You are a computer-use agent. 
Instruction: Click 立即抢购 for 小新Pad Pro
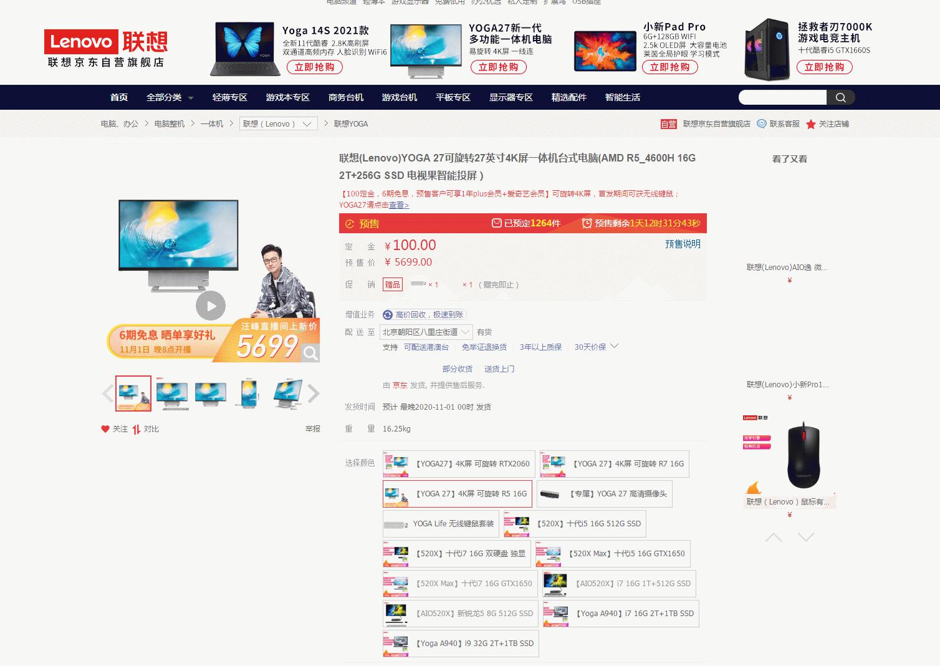pyautogui.click(x=670, y=67)
